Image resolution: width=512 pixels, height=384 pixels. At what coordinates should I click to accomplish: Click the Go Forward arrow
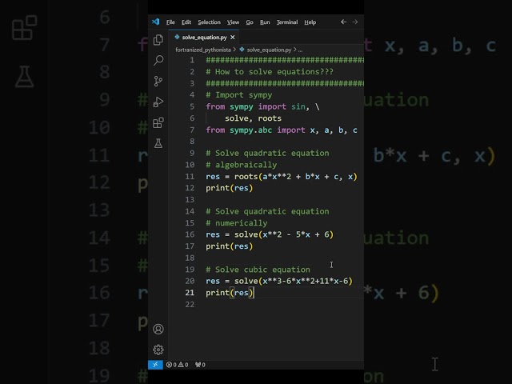tap(355, 22)
